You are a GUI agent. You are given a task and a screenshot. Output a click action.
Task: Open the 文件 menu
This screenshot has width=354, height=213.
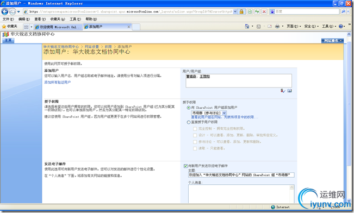coord(8,19)
